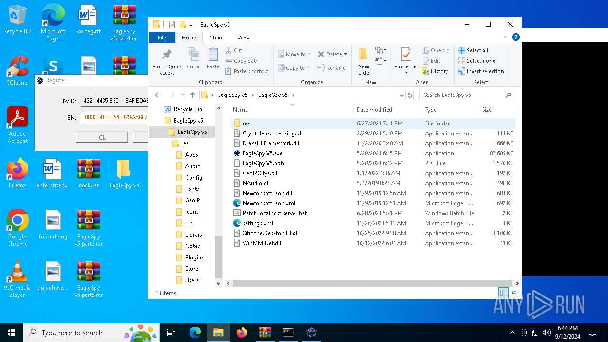Click Up one level arrow
The width and height of the screenshot is (608, 342).
click(x=193, y=95)
